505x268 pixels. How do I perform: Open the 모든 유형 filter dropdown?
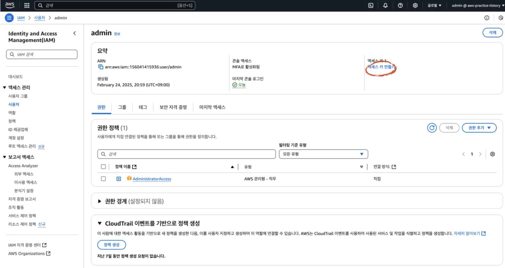[323, 154]
